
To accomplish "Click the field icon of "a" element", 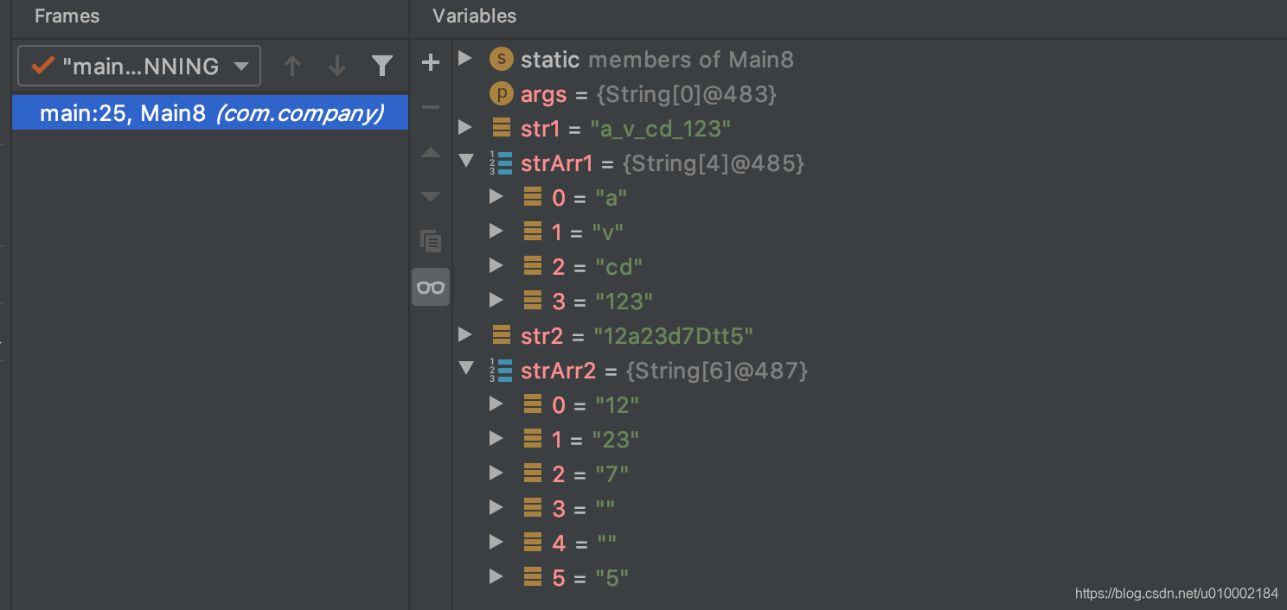I will click(533, 197).
